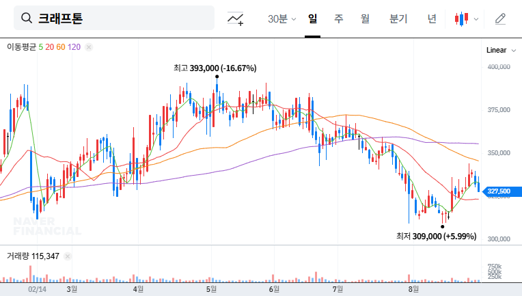
Task: Click the 5-day moving average label
Action: coord(40,47)
